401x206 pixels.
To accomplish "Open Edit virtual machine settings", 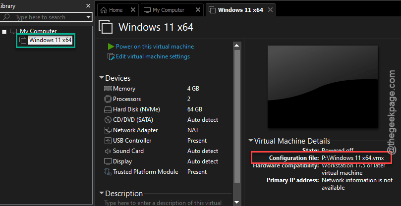I will [153, 56].
